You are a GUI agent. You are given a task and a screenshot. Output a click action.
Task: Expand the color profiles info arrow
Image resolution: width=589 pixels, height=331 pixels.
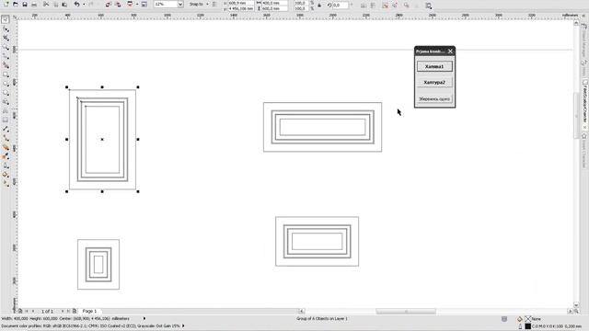point(183,325)
